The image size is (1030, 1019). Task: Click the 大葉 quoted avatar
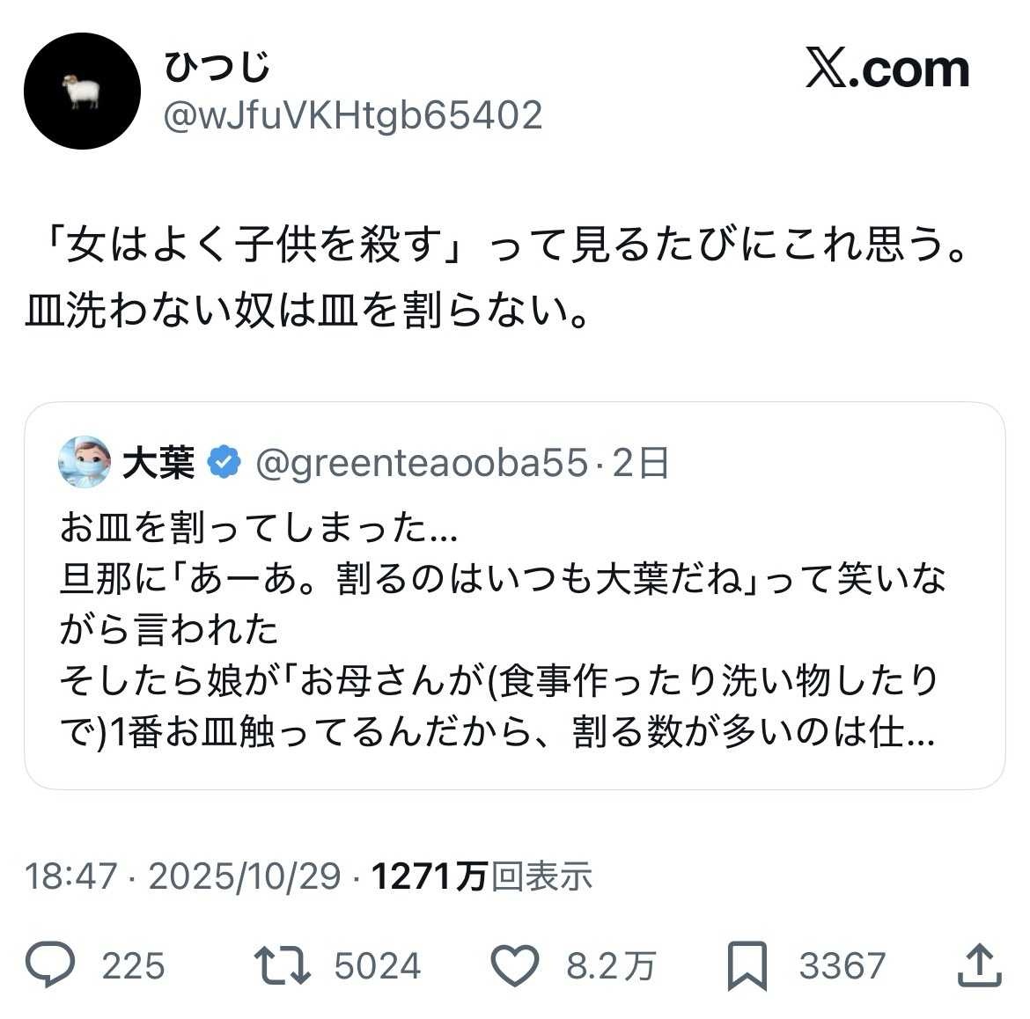click(85, 461)
